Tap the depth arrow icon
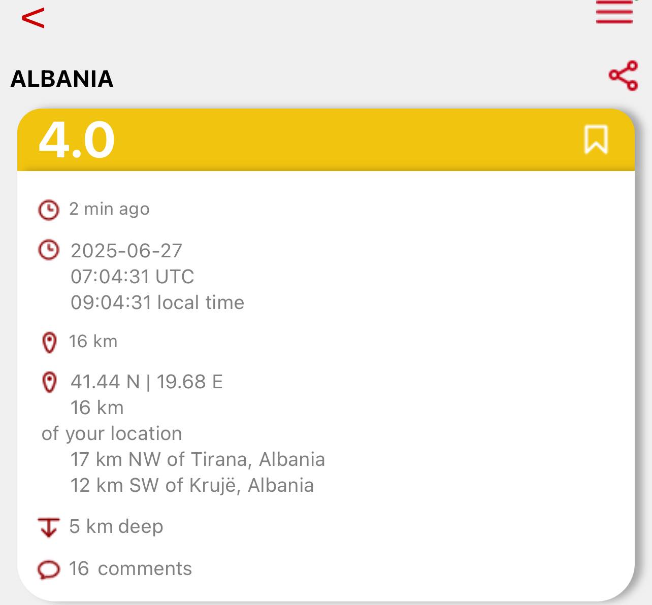Image resolution: width=652 pixels, height=605 pixels. pos(48,527)
